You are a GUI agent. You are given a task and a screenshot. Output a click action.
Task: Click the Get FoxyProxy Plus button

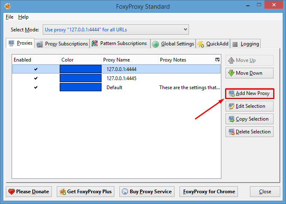tap(85, 192)
